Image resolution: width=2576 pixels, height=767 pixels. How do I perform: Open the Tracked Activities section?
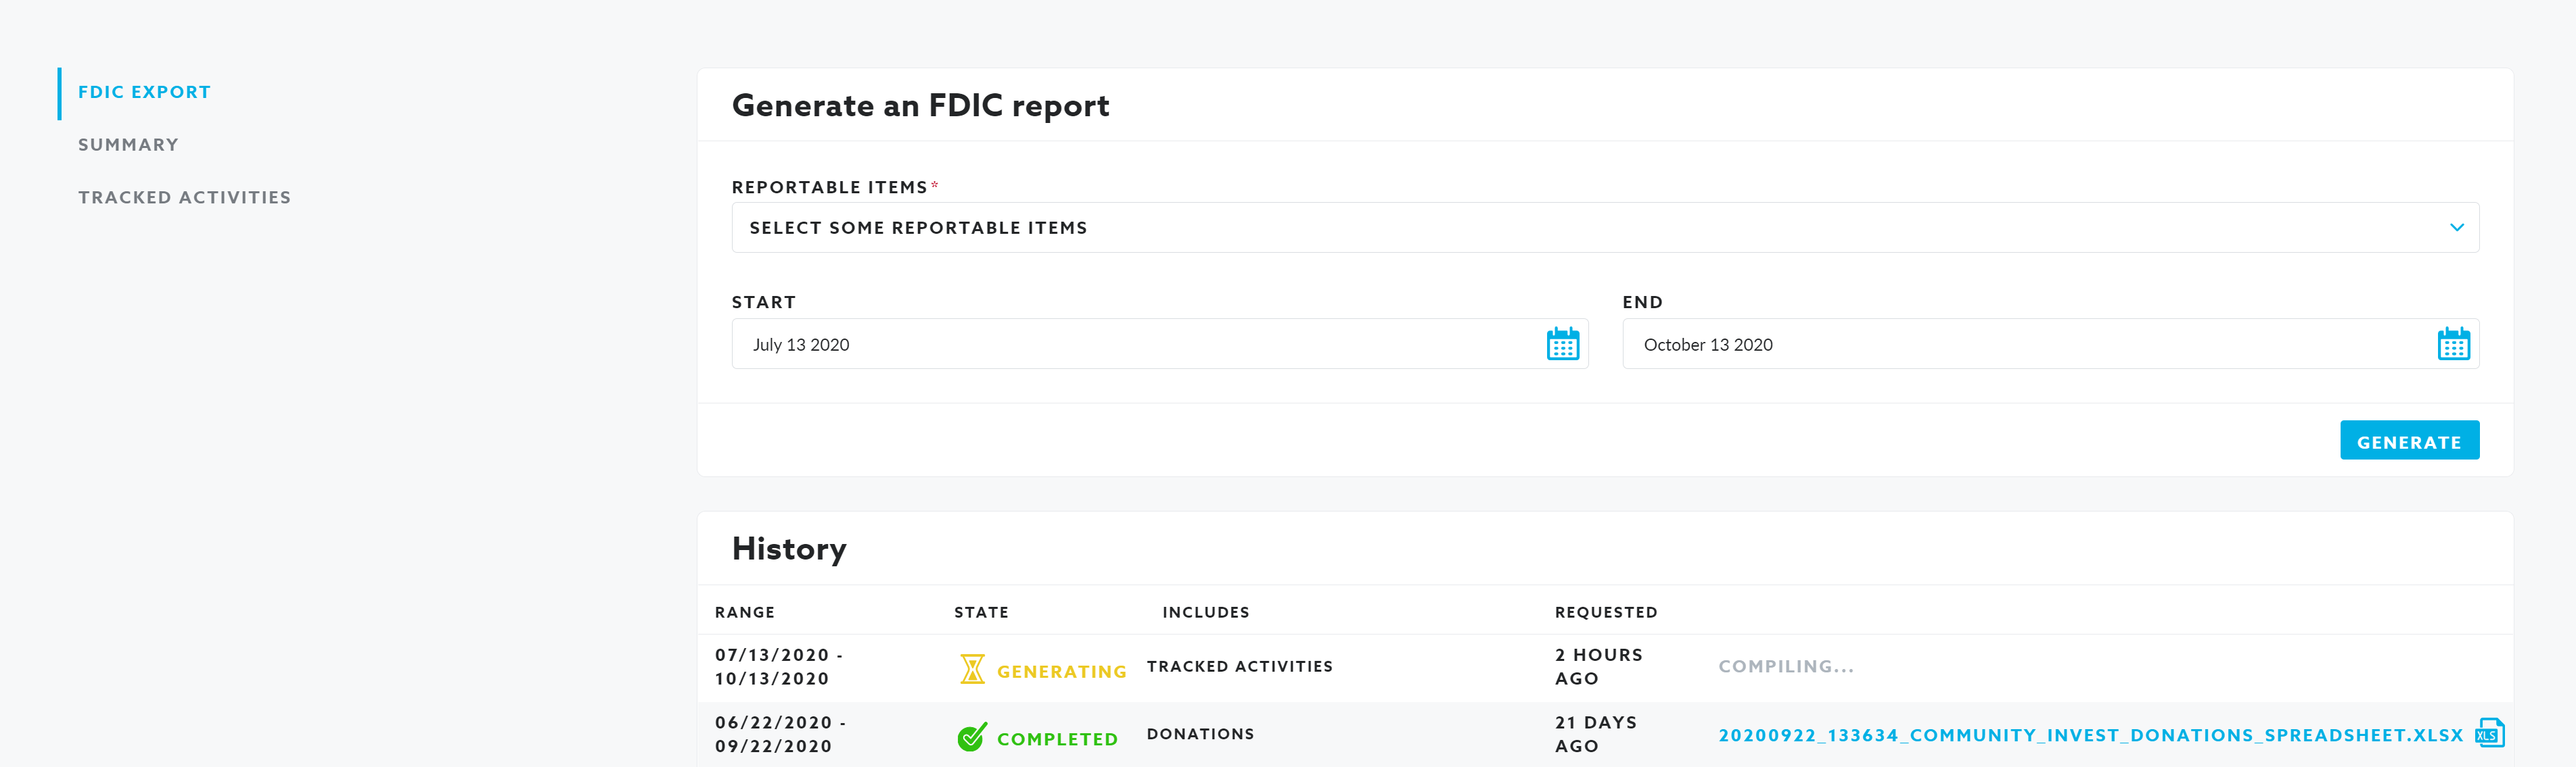pyautogui.click(x=184, y=198)
